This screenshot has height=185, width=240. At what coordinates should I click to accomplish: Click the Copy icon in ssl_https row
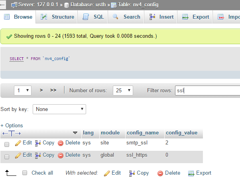pyautogui.click(x=38, y=156)
